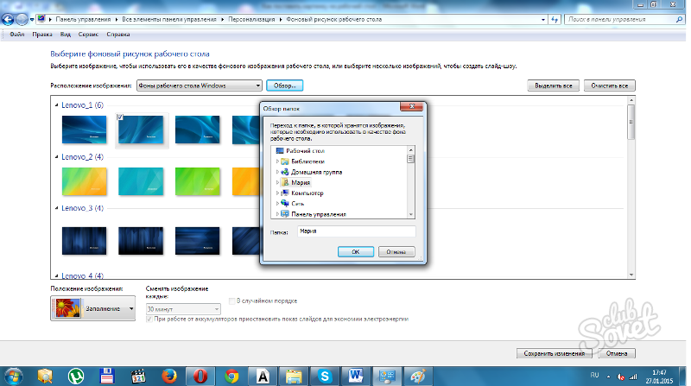Expand the 'Библиотеки' tree node arrow
Screen dimensions: 691x386
coord(277,161)
